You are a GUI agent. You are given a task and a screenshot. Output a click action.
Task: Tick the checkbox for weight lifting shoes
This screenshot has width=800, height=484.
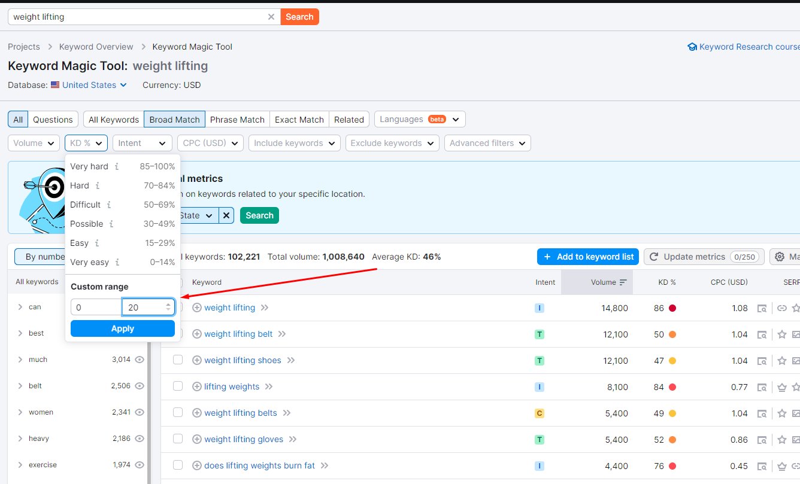point(178,360)
